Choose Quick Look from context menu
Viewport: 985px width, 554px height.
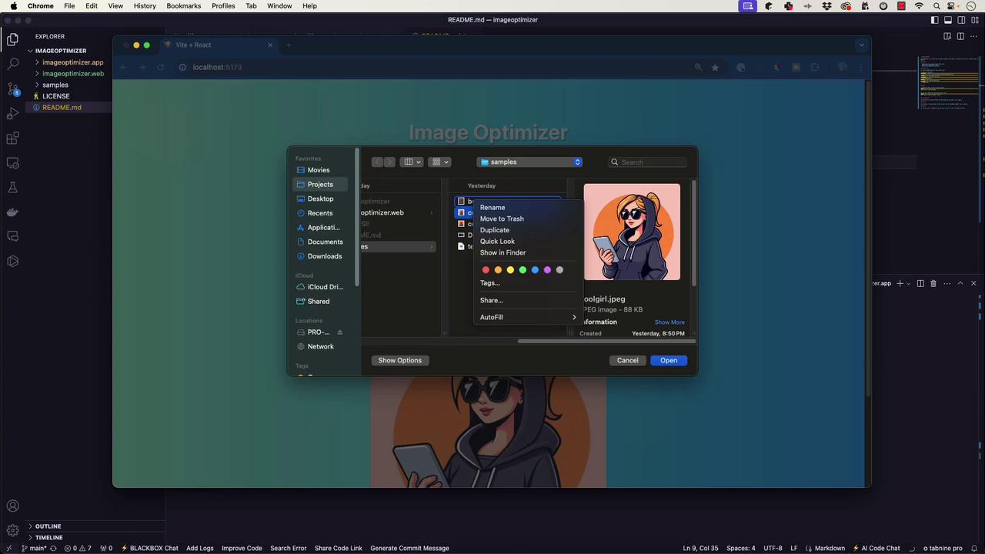point(497,241)
